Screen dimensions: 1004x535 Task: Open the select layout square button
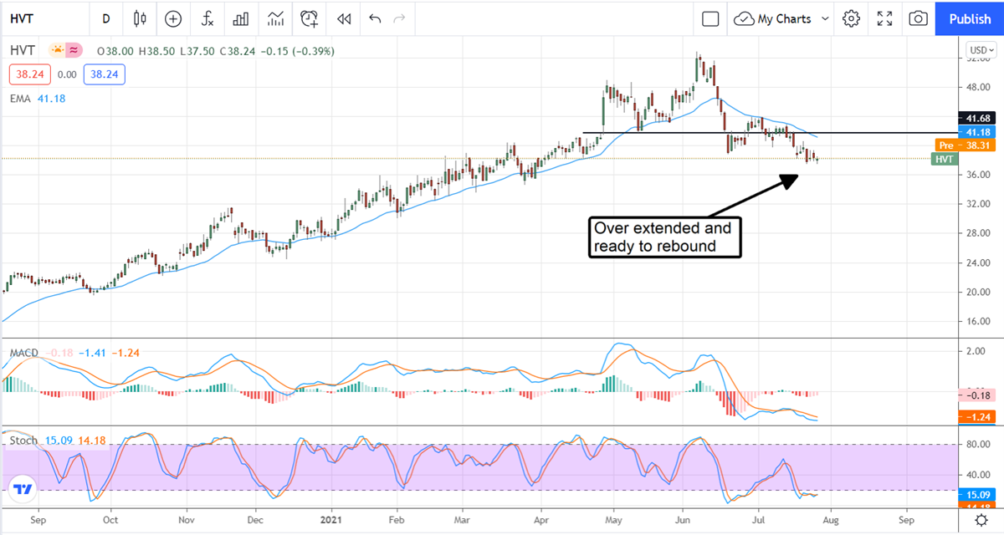710,18
